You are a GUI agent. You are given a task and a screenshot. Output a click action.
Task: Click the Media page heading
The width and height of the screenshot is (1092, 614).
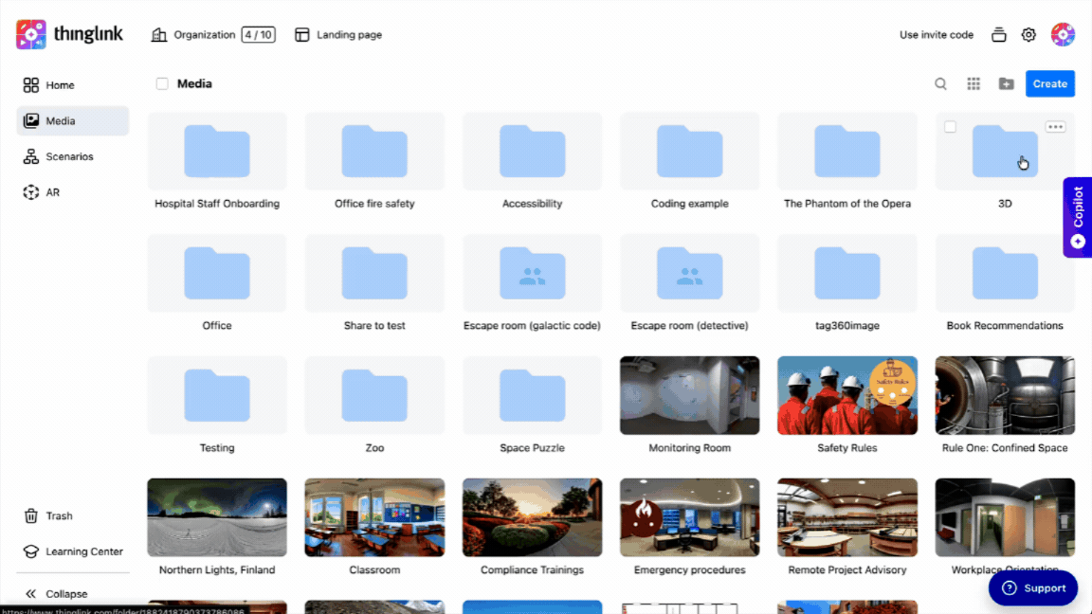click(194, 83)
